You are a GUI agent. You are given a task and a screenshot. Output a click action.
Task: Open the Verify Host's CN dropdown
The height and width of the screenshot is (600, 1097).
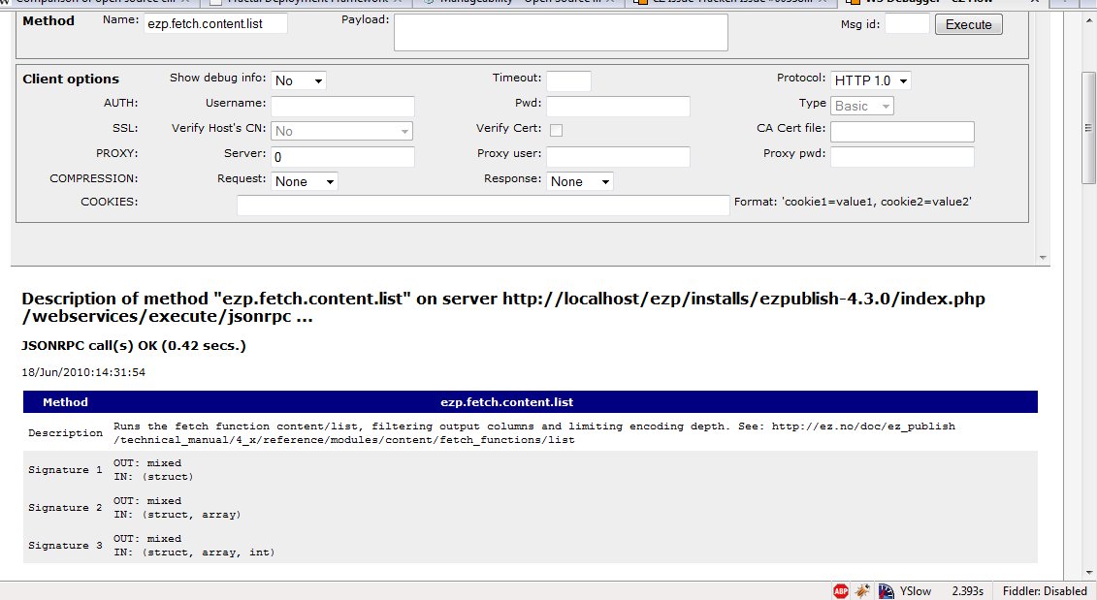click(x=341, y=131)
